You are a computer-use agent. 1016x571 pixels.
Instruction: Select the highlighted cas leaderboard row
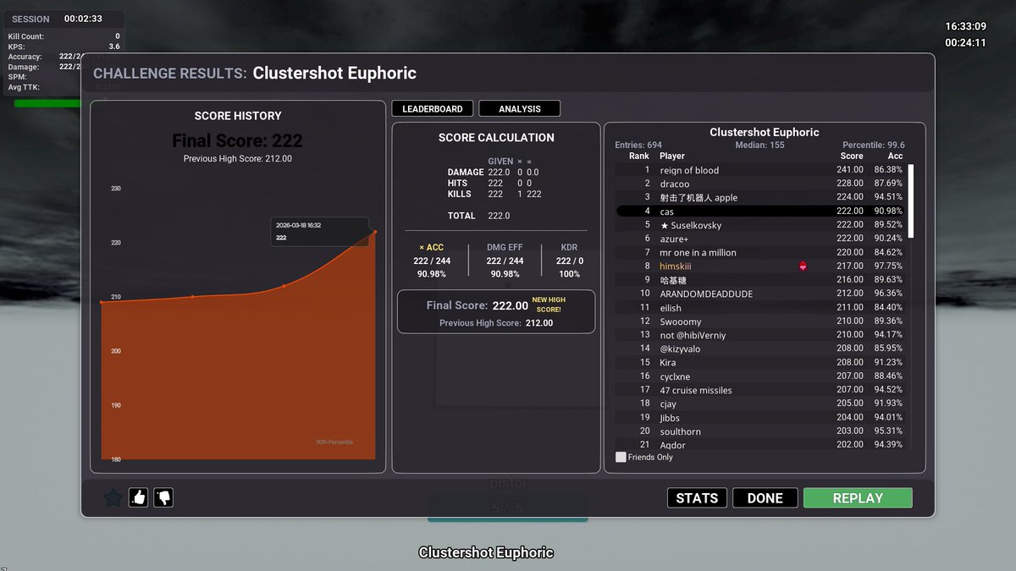pos(760,211)
